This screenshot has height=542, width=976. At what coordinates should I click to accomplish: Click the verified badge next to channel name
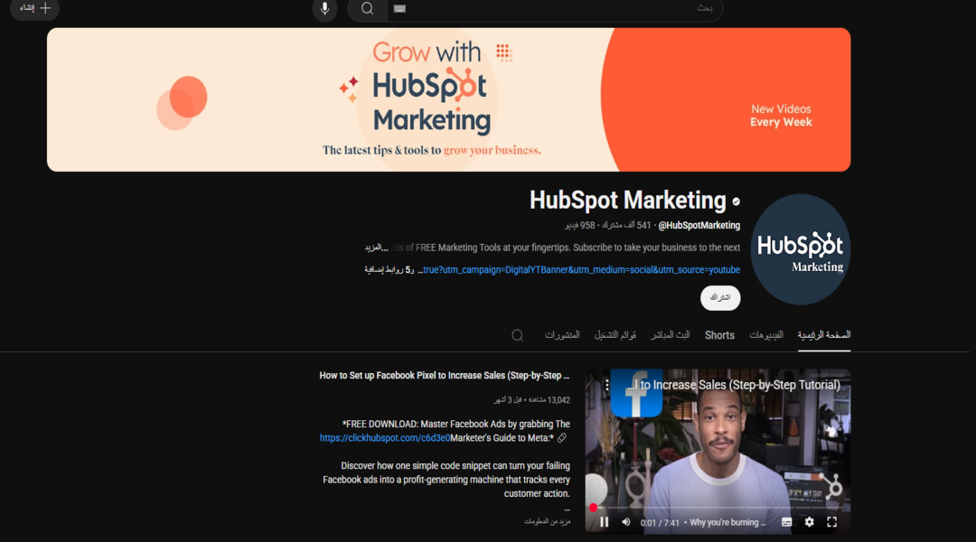click(736, 201)
